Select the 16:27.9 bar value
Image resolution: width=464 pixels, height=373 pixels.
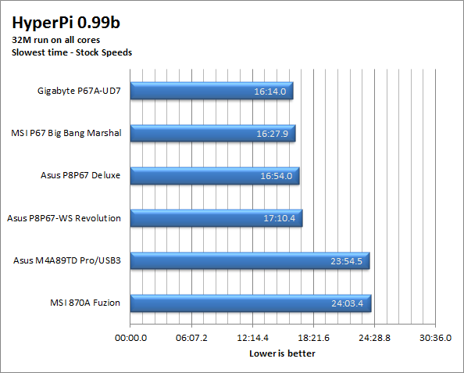click(273, 134)
